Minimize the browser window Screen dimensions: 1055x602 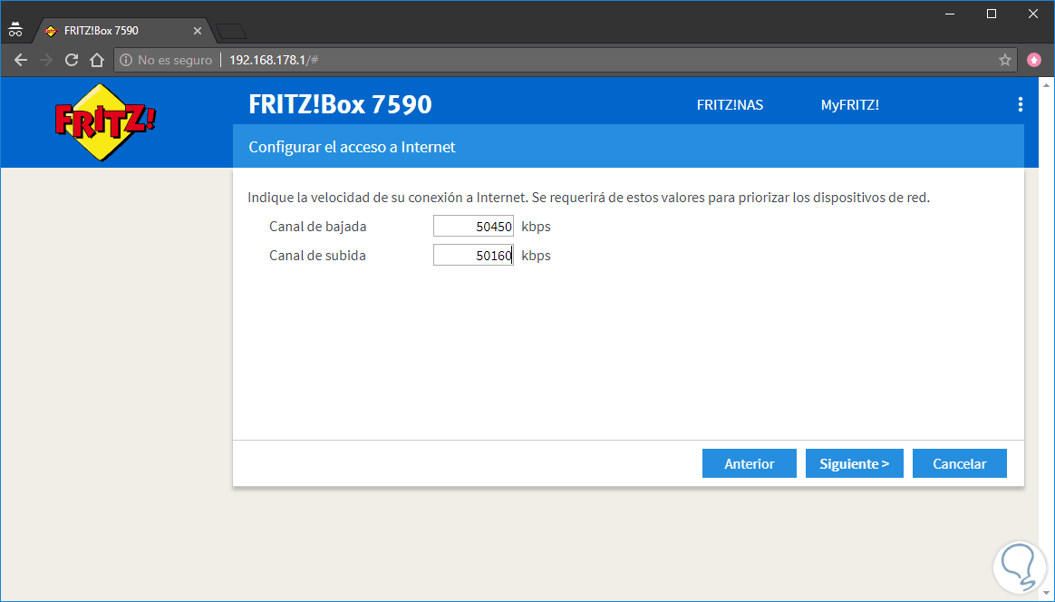950,14
